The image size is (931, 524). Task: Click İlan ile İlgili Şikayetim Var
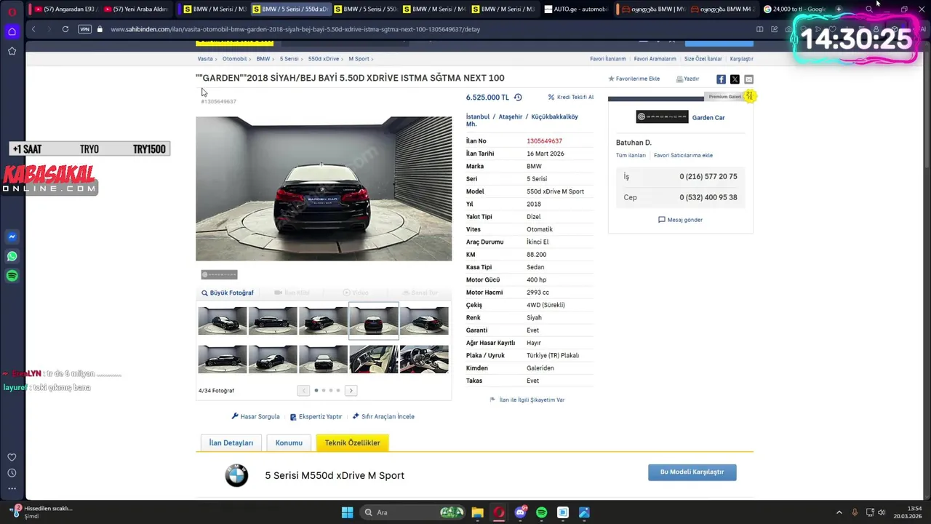coord(527,400)
